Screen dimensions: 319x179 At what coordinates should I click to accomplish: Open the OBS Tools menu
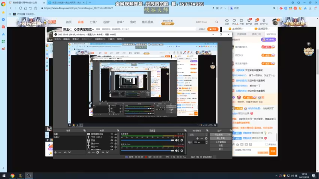click(111, 39)
